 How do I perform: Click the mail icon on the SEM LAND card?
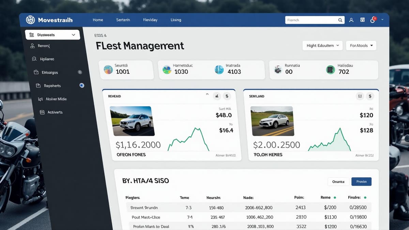(360, 96)
